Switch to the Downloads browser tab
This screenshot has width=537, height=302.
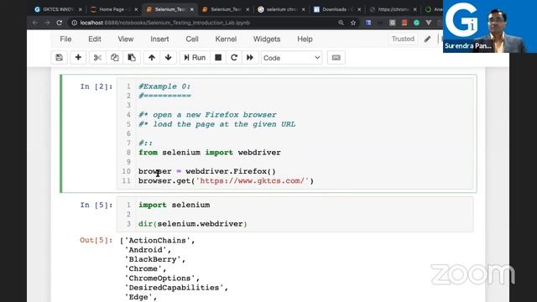pyautogui.click(x=336, y=9)
